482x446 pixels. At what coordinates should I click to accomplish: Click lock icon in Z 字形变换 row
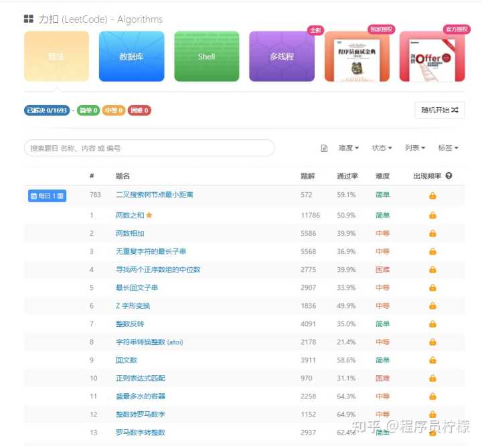tap(432, 305)
